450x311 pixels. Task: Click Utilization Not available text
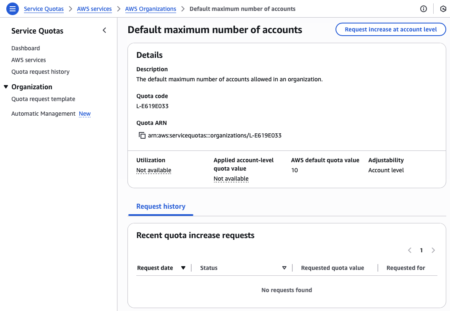pyautogui.click(x=153, y=170)
